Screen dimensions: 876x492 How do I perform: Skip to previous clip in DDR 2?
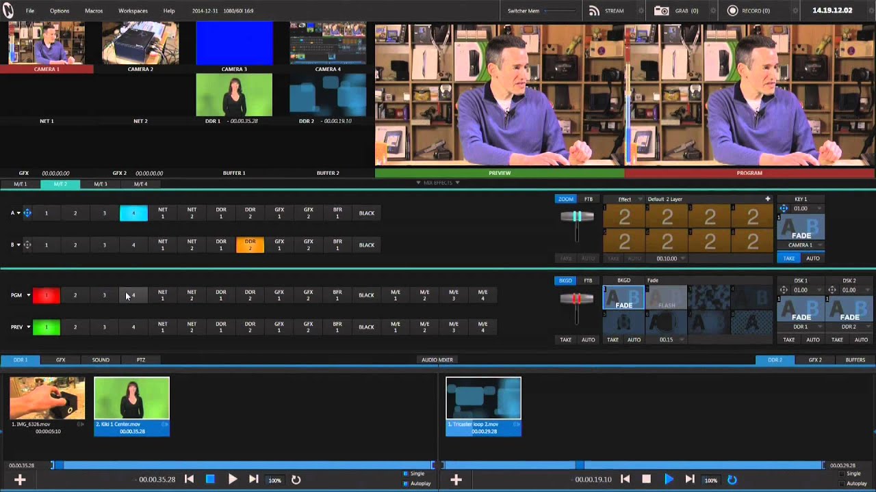625,480
